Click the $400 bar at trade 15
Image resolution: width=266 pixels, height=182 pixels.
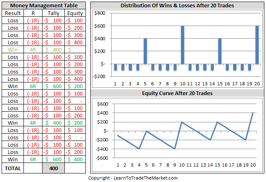[220, 51]
